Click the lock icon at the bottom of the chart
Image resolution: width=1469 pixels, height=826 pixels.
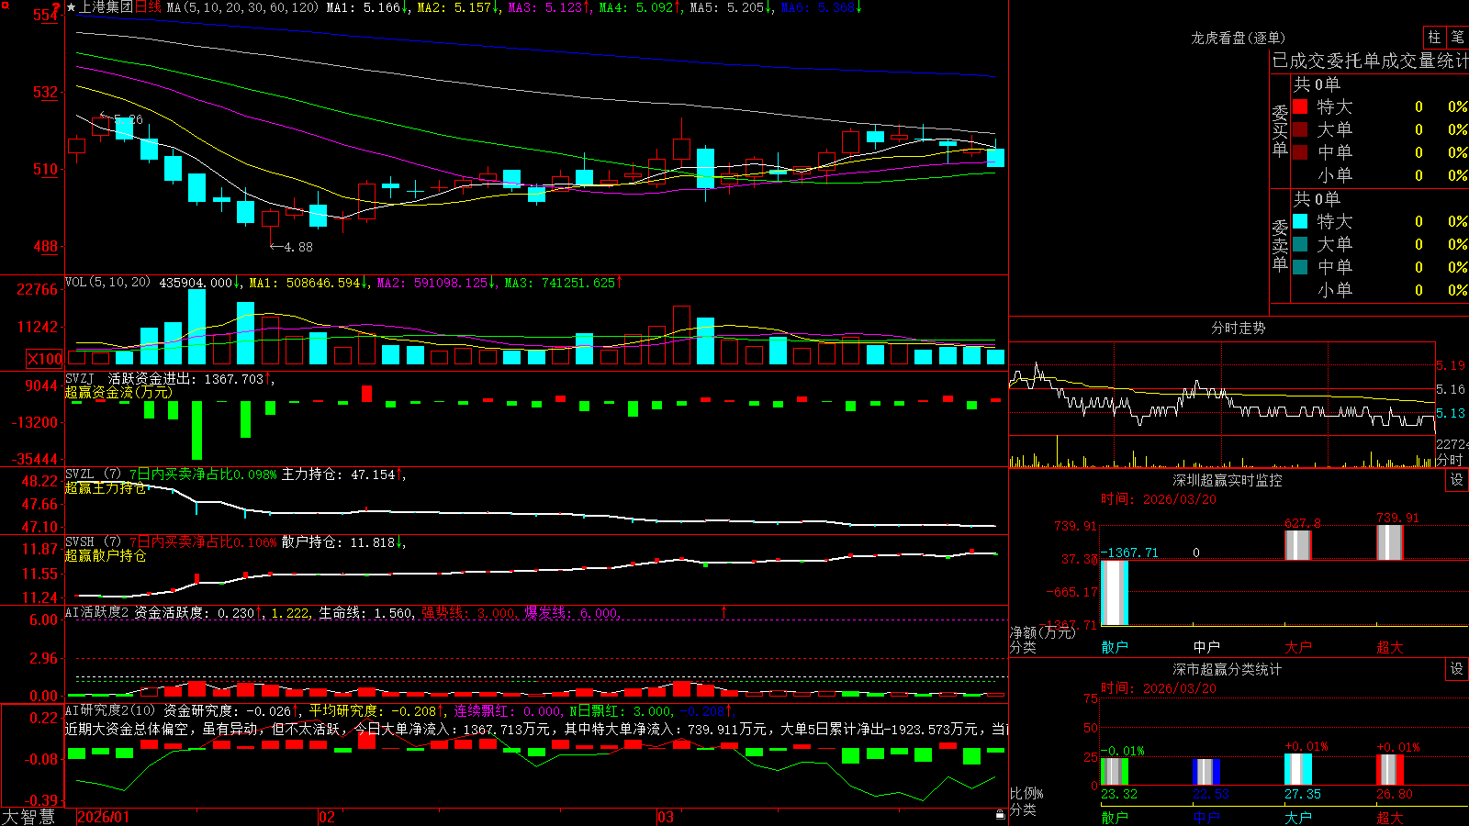pos(1000,814)
